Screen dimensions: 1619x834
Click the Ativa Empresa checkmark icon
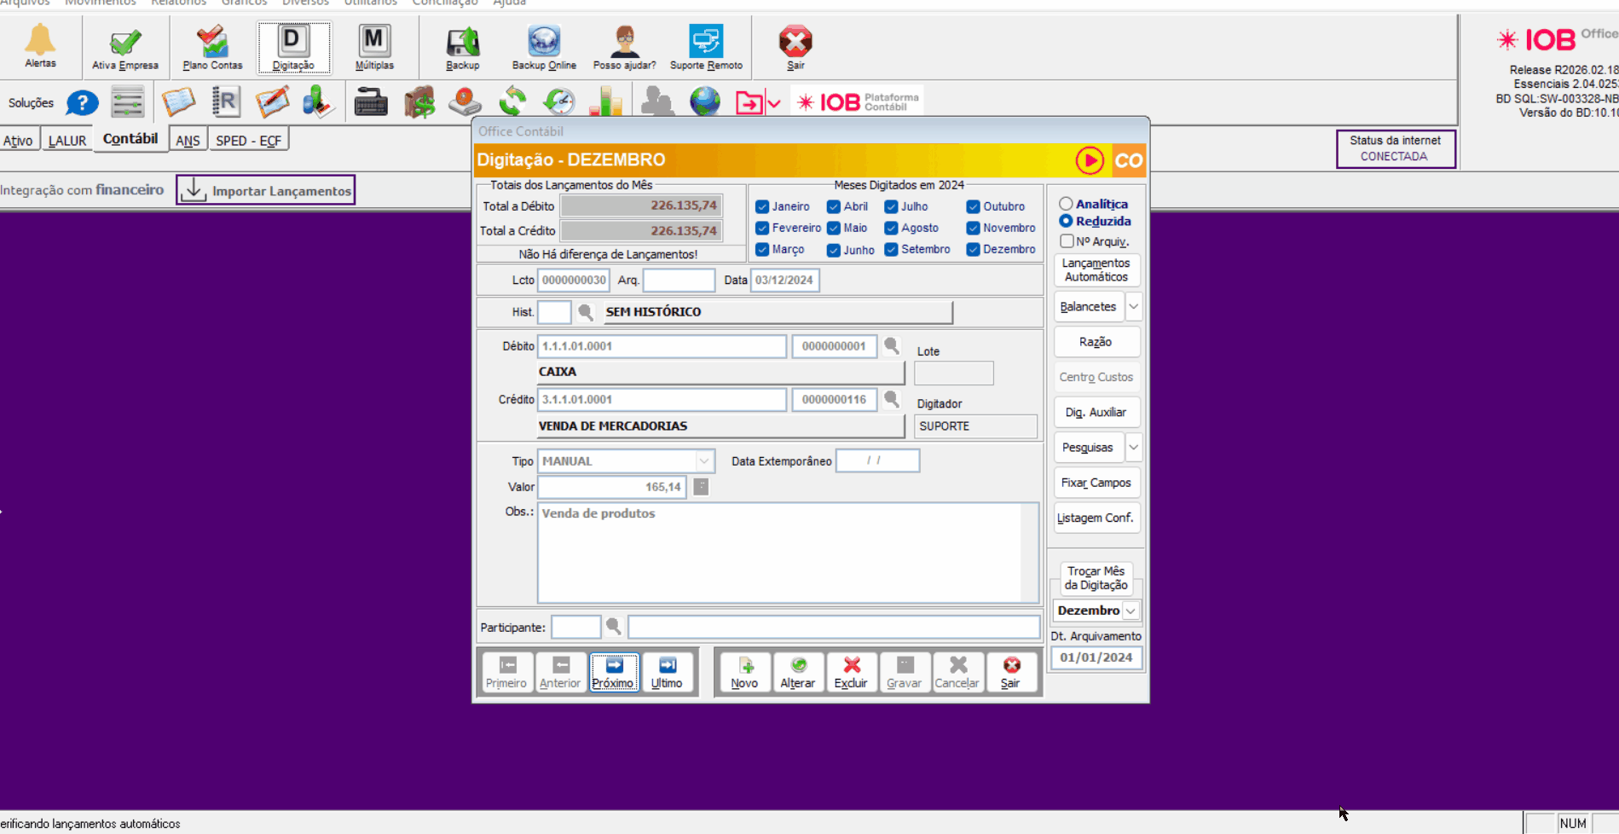pyautogui.click(x=125, y=49)
